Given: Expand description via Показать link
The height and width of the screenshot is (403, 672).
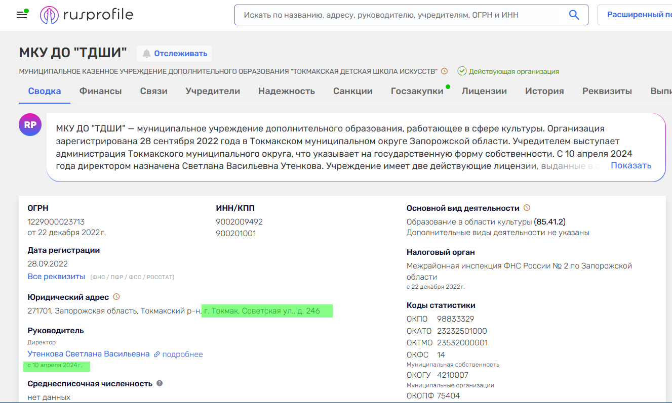Looking at the screenshot, I should (630, 165).
